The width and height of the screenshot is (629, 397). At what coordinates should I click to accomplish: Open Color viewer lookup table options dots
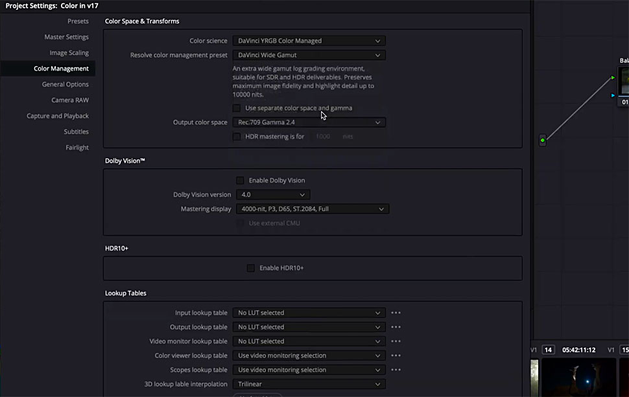(x=396, y=356)
